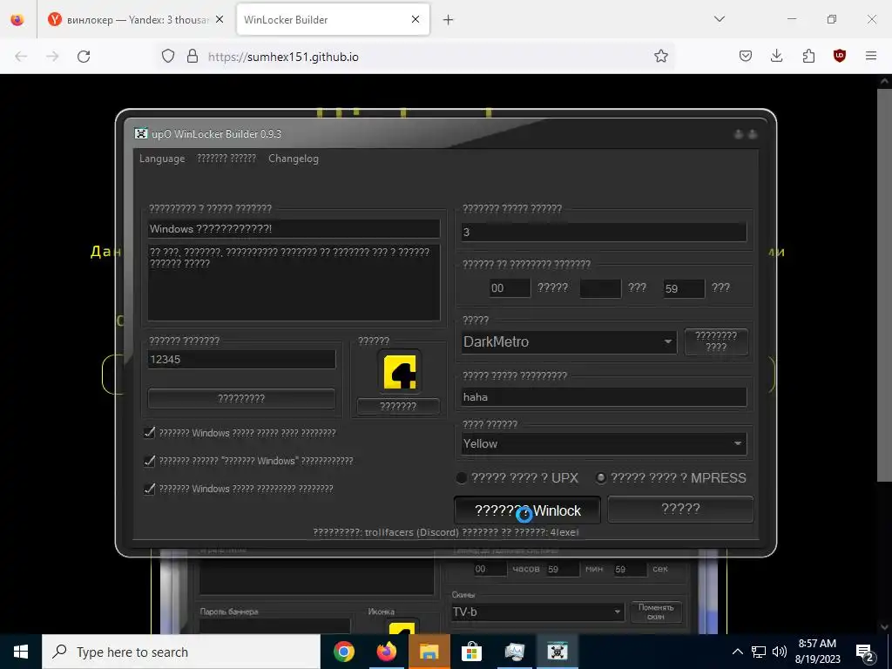Show hidden system tray icons
892x669 pixels.
tap(737, 652)
